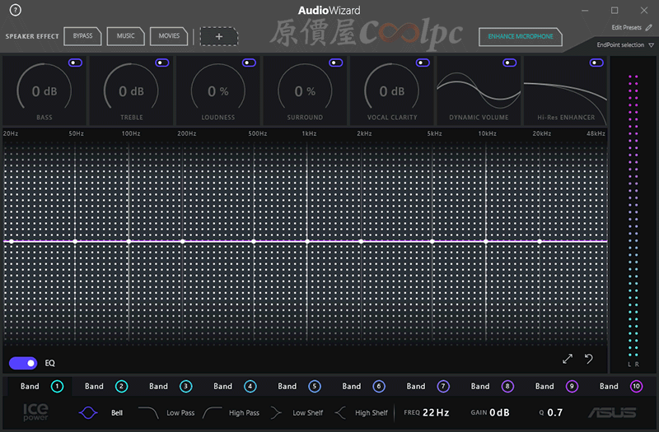Turn off the EQ toggle switch
Image resolution: width=659 pixels, height=432 pixels.
(23, 363)
